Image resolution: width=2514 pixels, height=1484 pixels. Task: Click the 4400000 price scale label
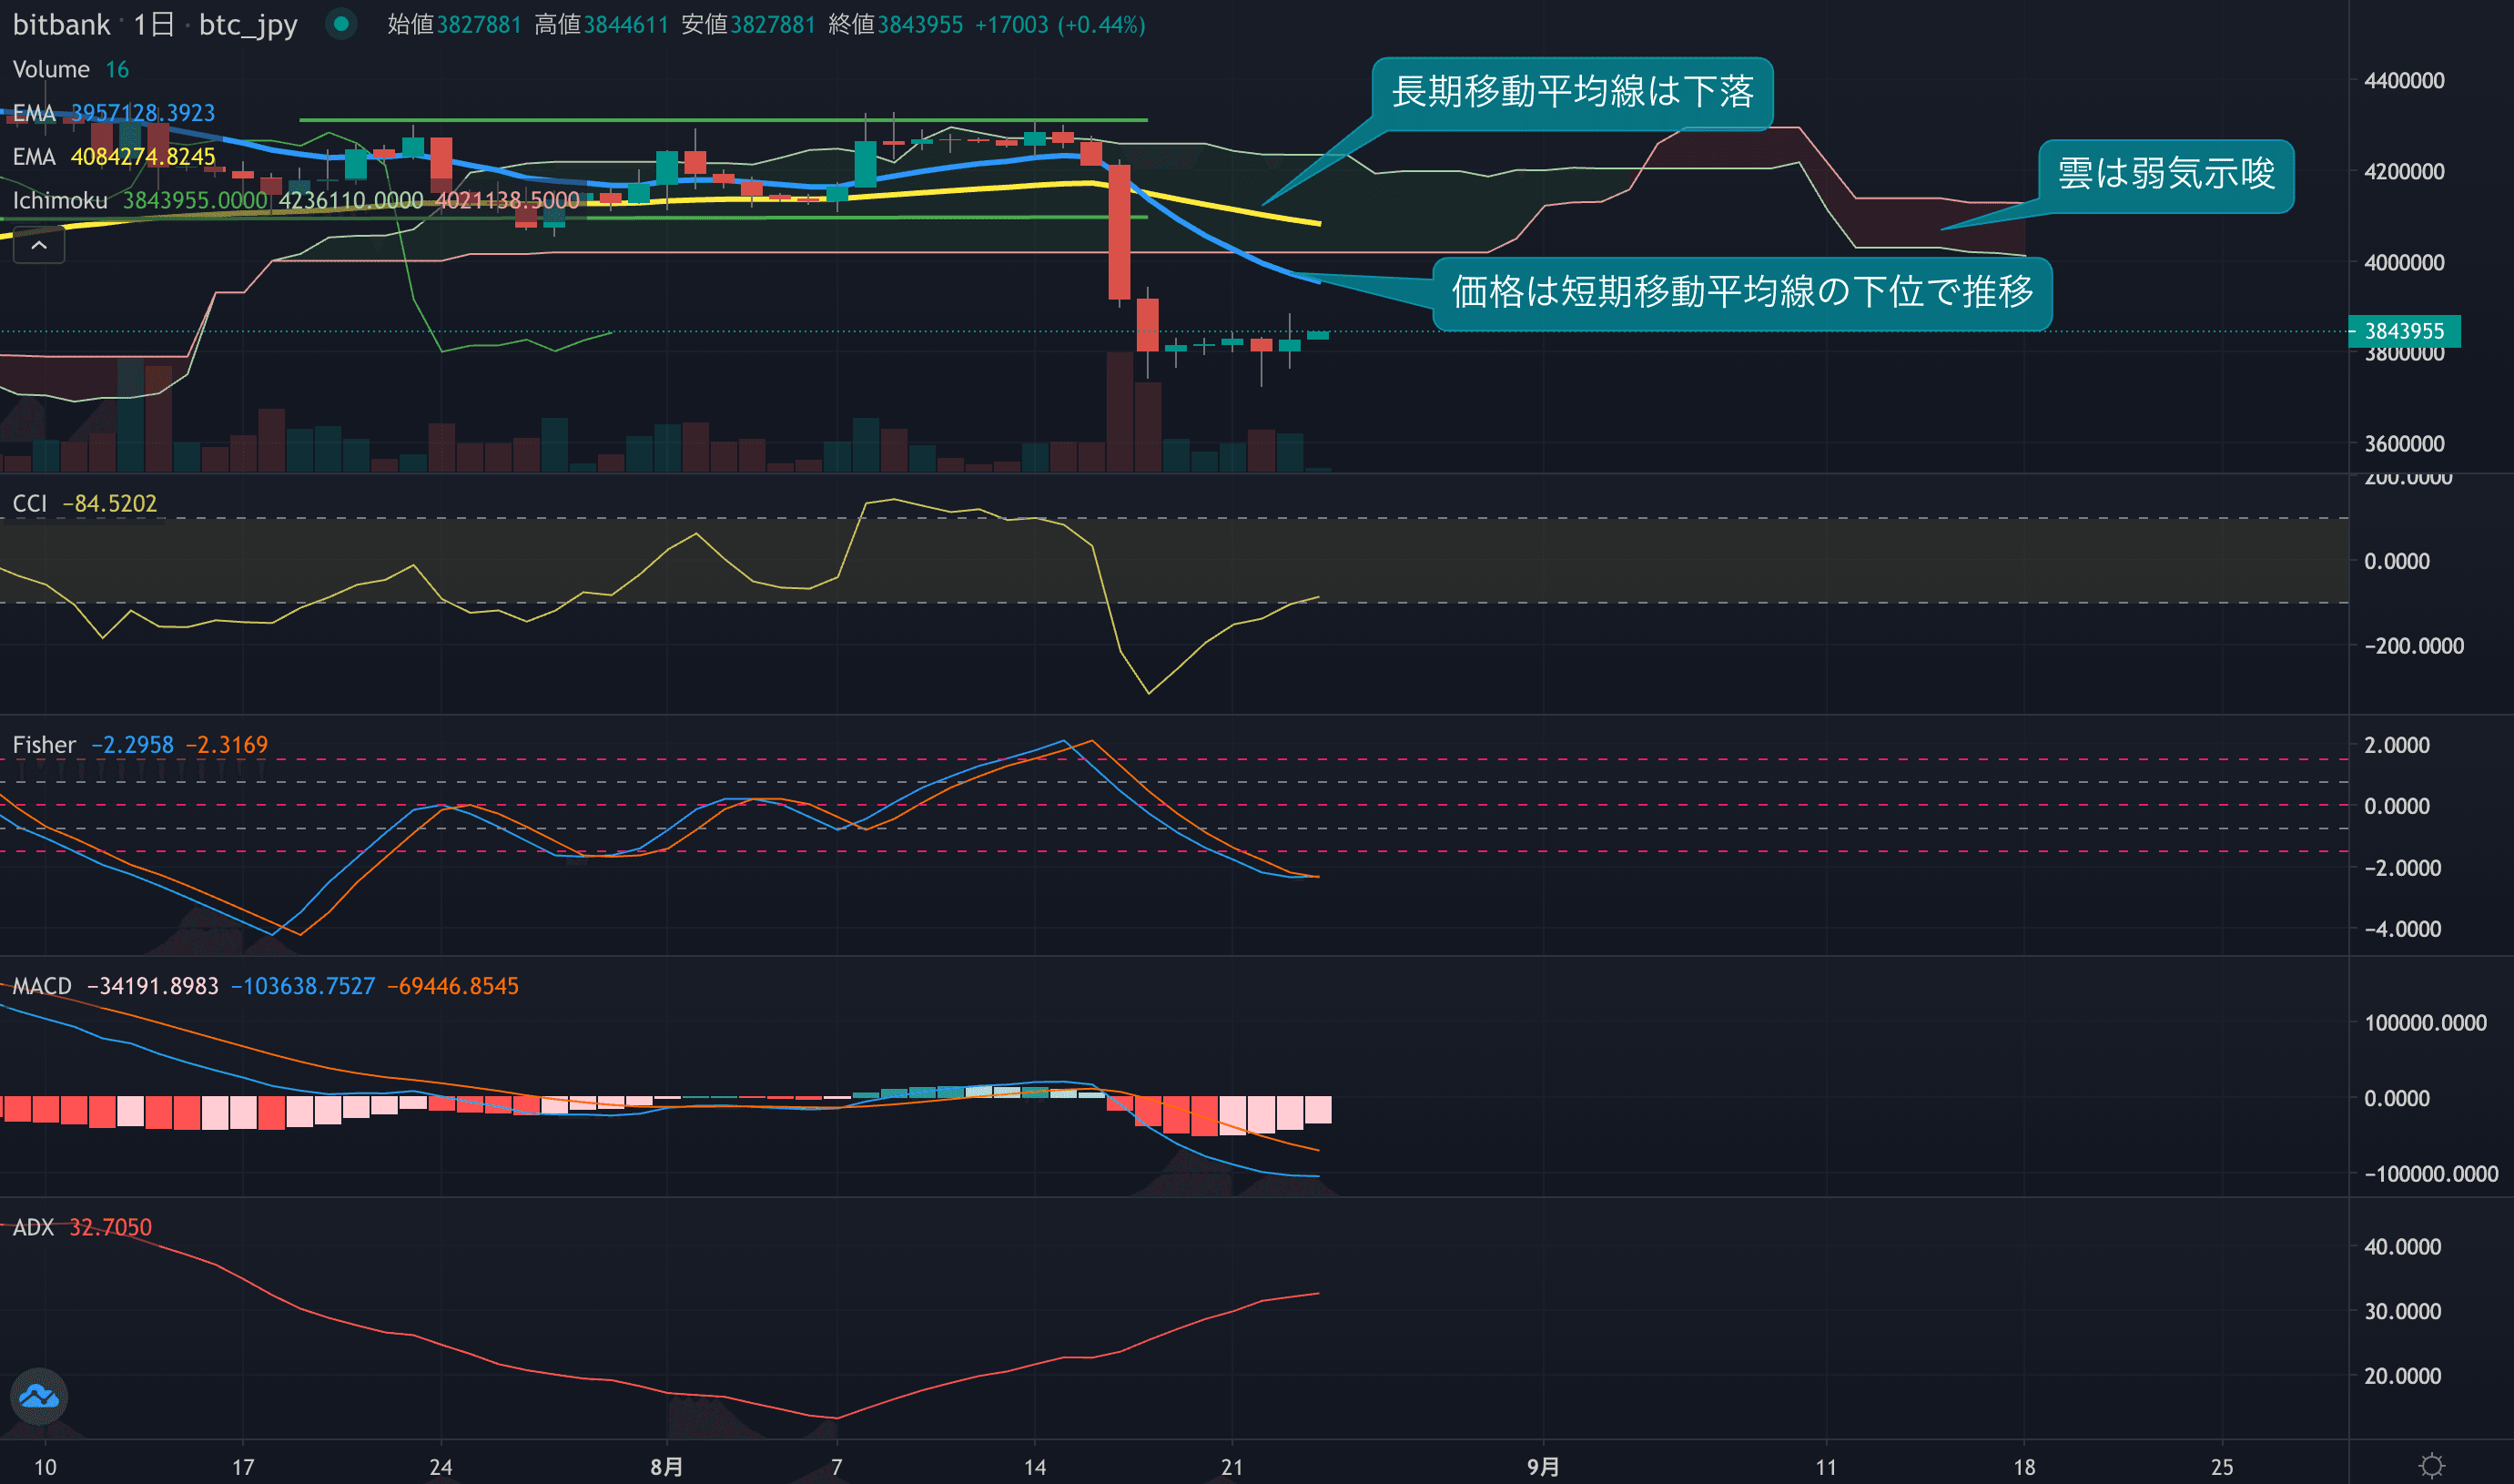pyautogui.click(x=2404, y=81)
